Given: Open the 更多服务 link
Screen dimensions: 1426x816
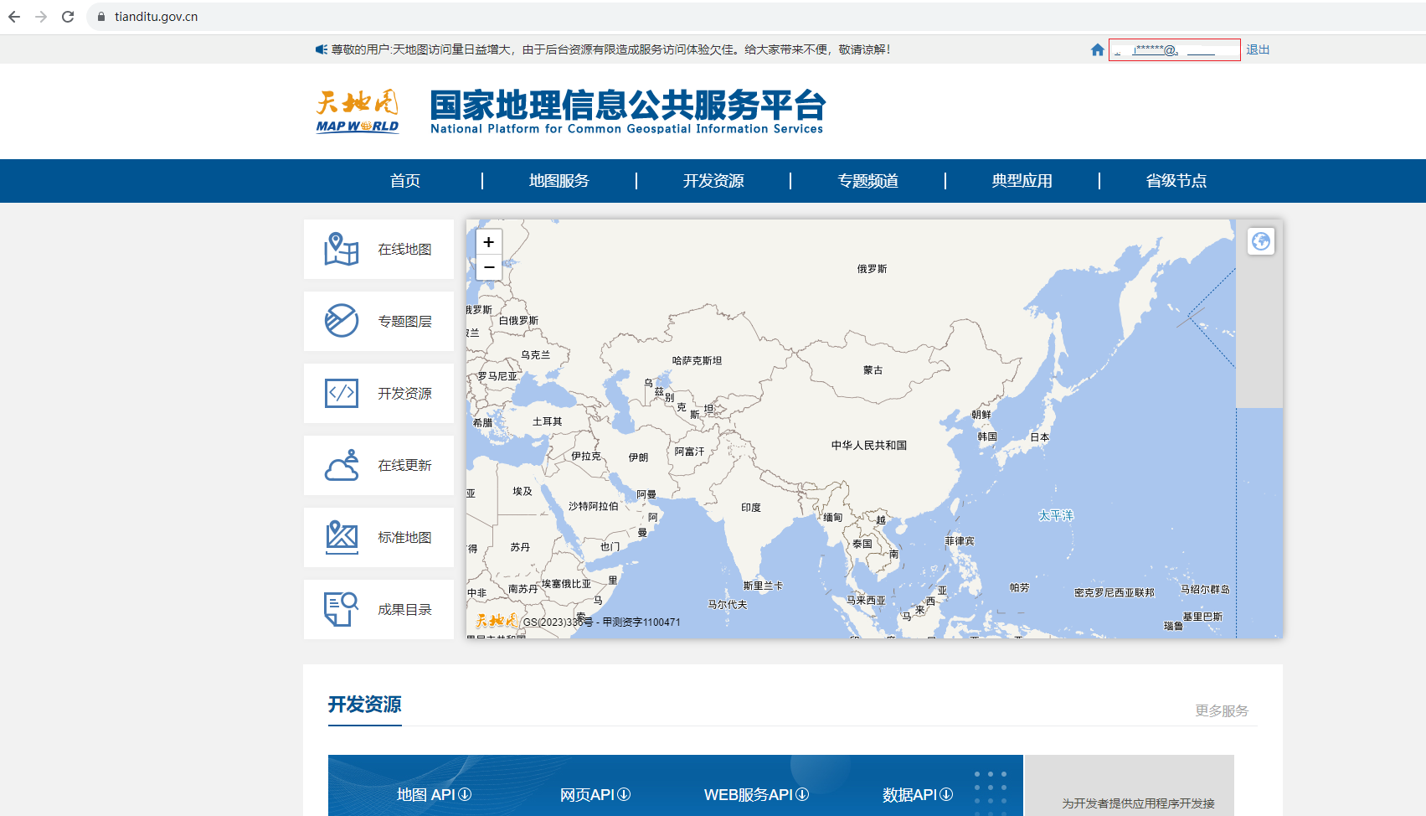Looking at the screenshot, I should click(x=1222, y=710).
